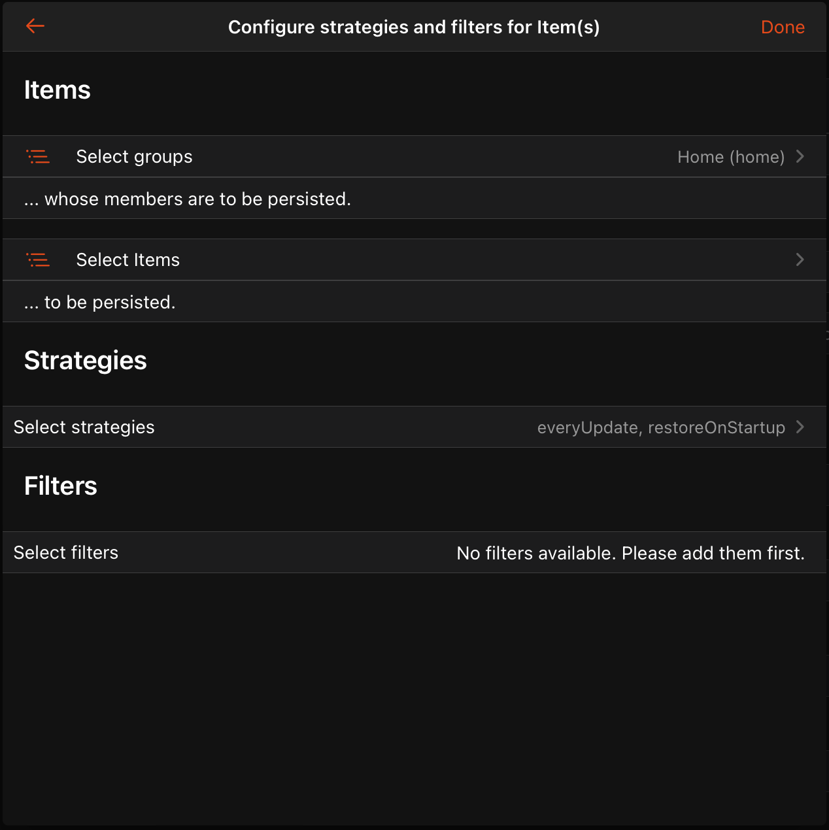Image resolution: width=829 pixels, height=830 pixels.
Task: Click the Filters section heading
Action: (61, 486)
